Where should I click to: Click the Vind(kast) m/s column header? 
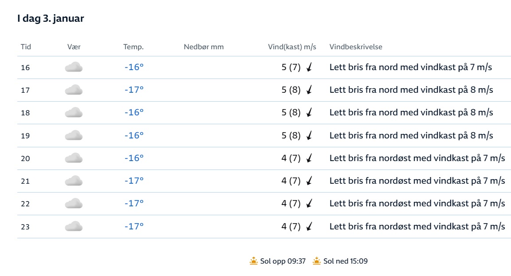[x=292, y=47]
